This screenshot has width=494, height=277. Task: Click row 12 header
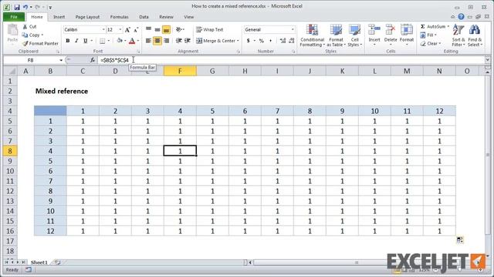click(x=10, y=191)
